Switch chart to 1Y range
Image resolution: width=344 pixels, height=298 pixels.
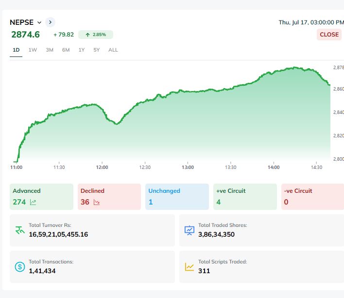pyautogui.click(x=82, y=50)
